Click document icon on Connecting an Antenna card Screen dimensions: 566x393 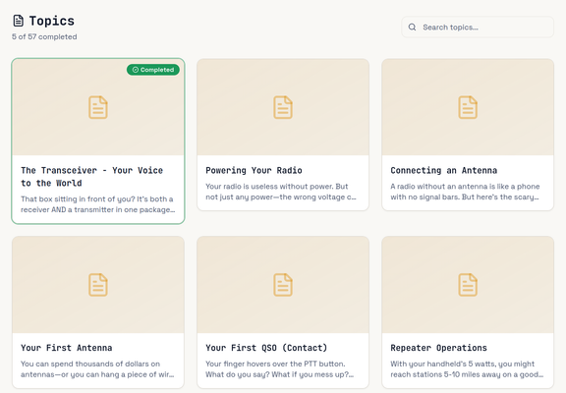(x=468, y=107)
